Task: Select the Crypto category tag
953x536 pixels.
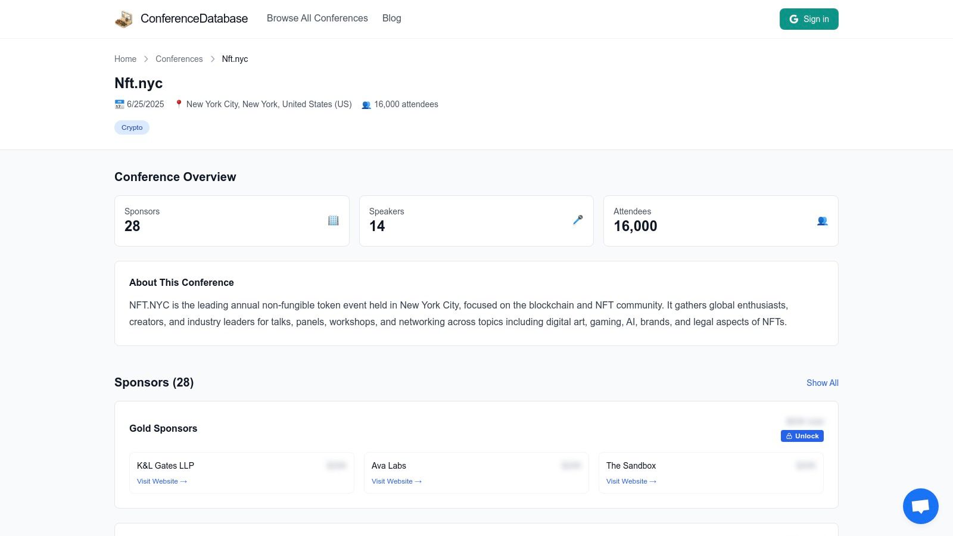Action: pyautogui.click(x=132, y=127)
